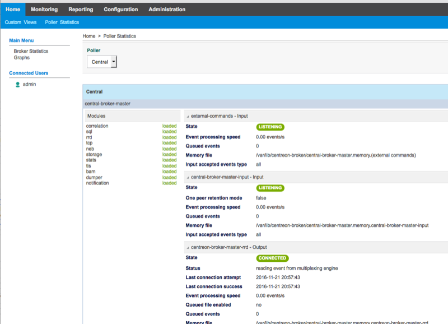Select Poller Statistics in the submenu bar

pyautogui.click(x=62, y=22)
